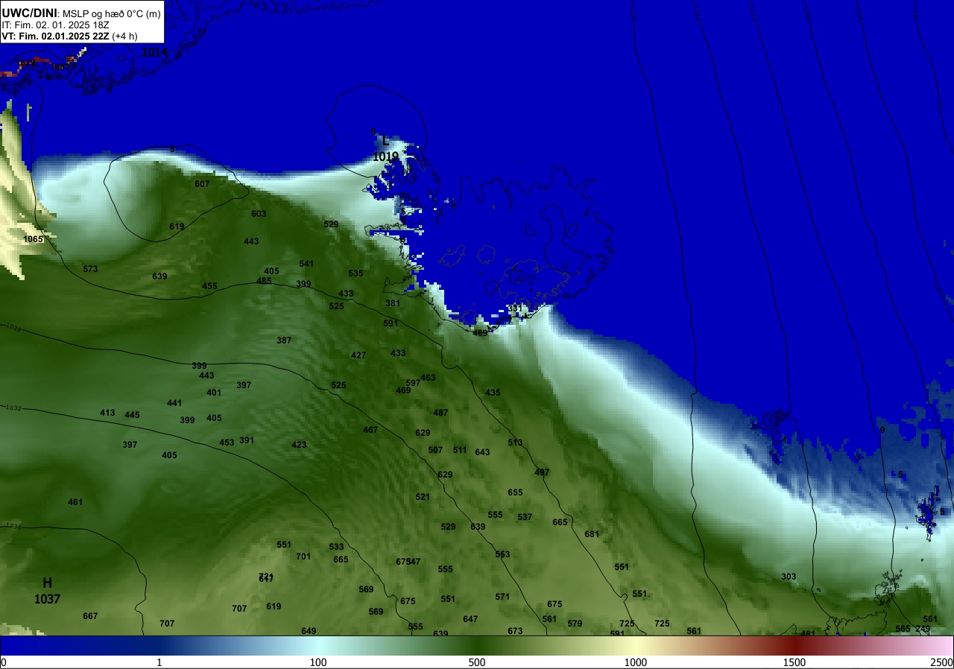The height and width of the screenshot is (669, 954).
Task: Click the 445 height value
Action: pyautogui.click(x=132, y=415)
